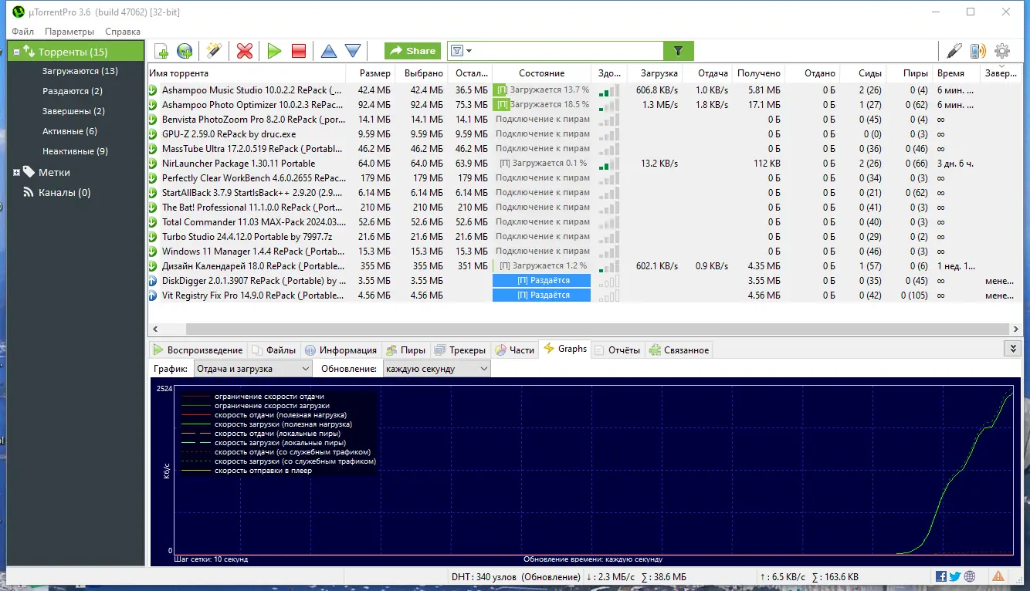
Task: Switch to the Связанное tab
Action: pos(679,350)
